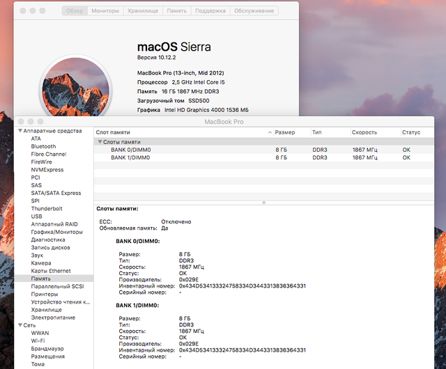Collapse the Слоты памяти disclosure triangle

100,142
